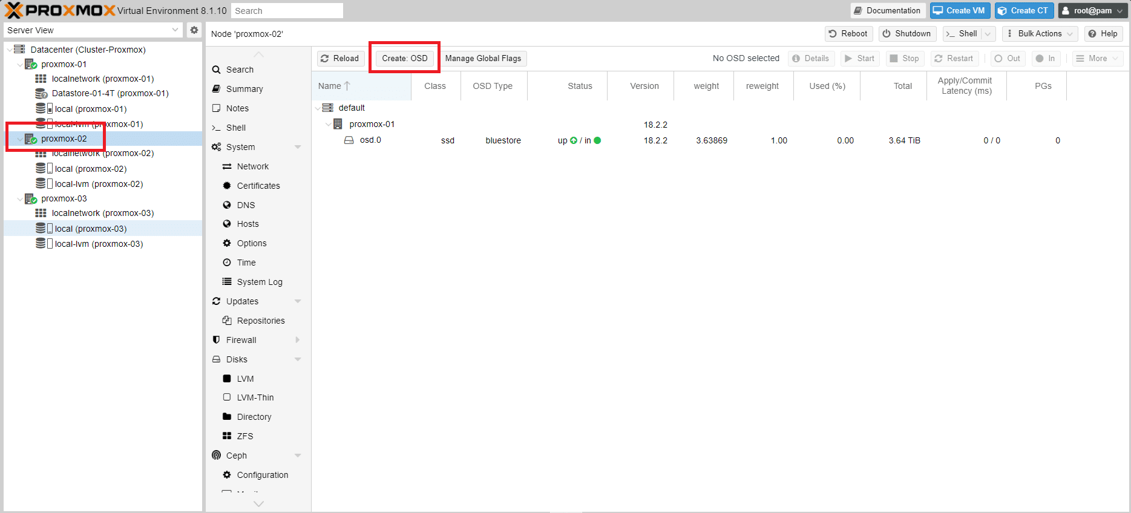
Task: Collapse the default OSD tree root
Action: coord(317,108)
